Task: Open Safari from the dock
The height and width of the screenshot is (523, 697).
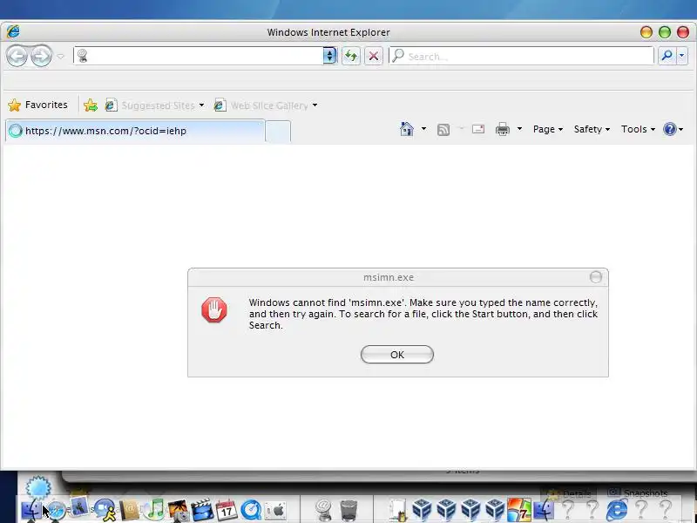Action: click(56, 510)
